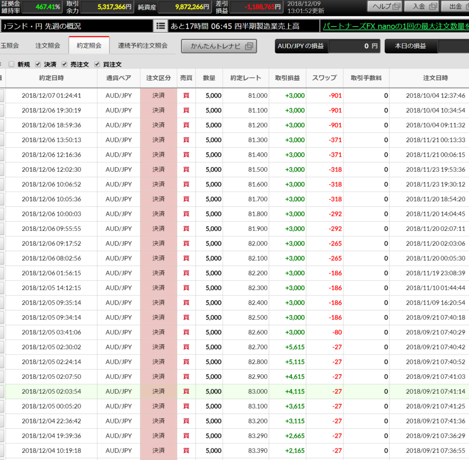
Task: Switch to 注文照会 tab
Action: tap(48, 45)
